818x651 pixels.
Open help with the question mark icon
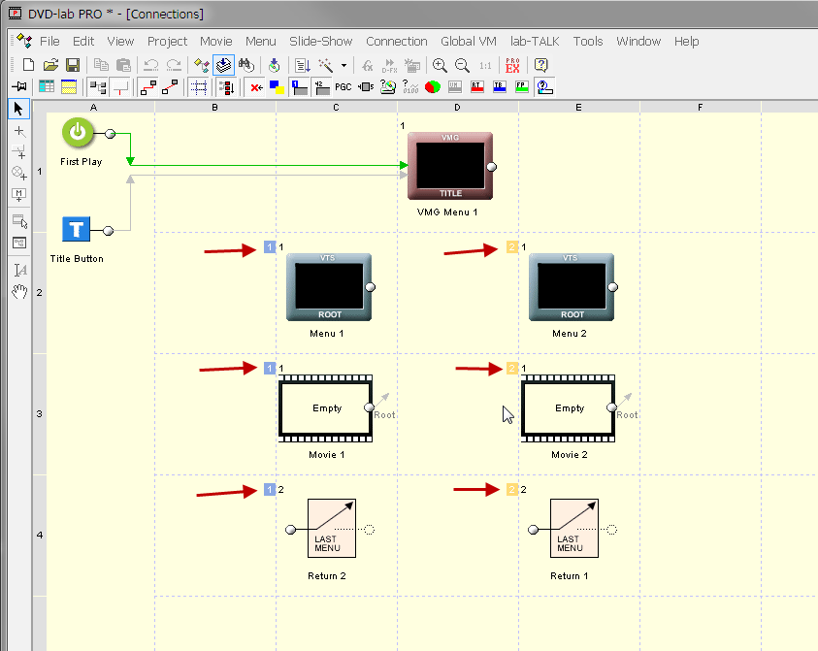click(x=541, y=65)
